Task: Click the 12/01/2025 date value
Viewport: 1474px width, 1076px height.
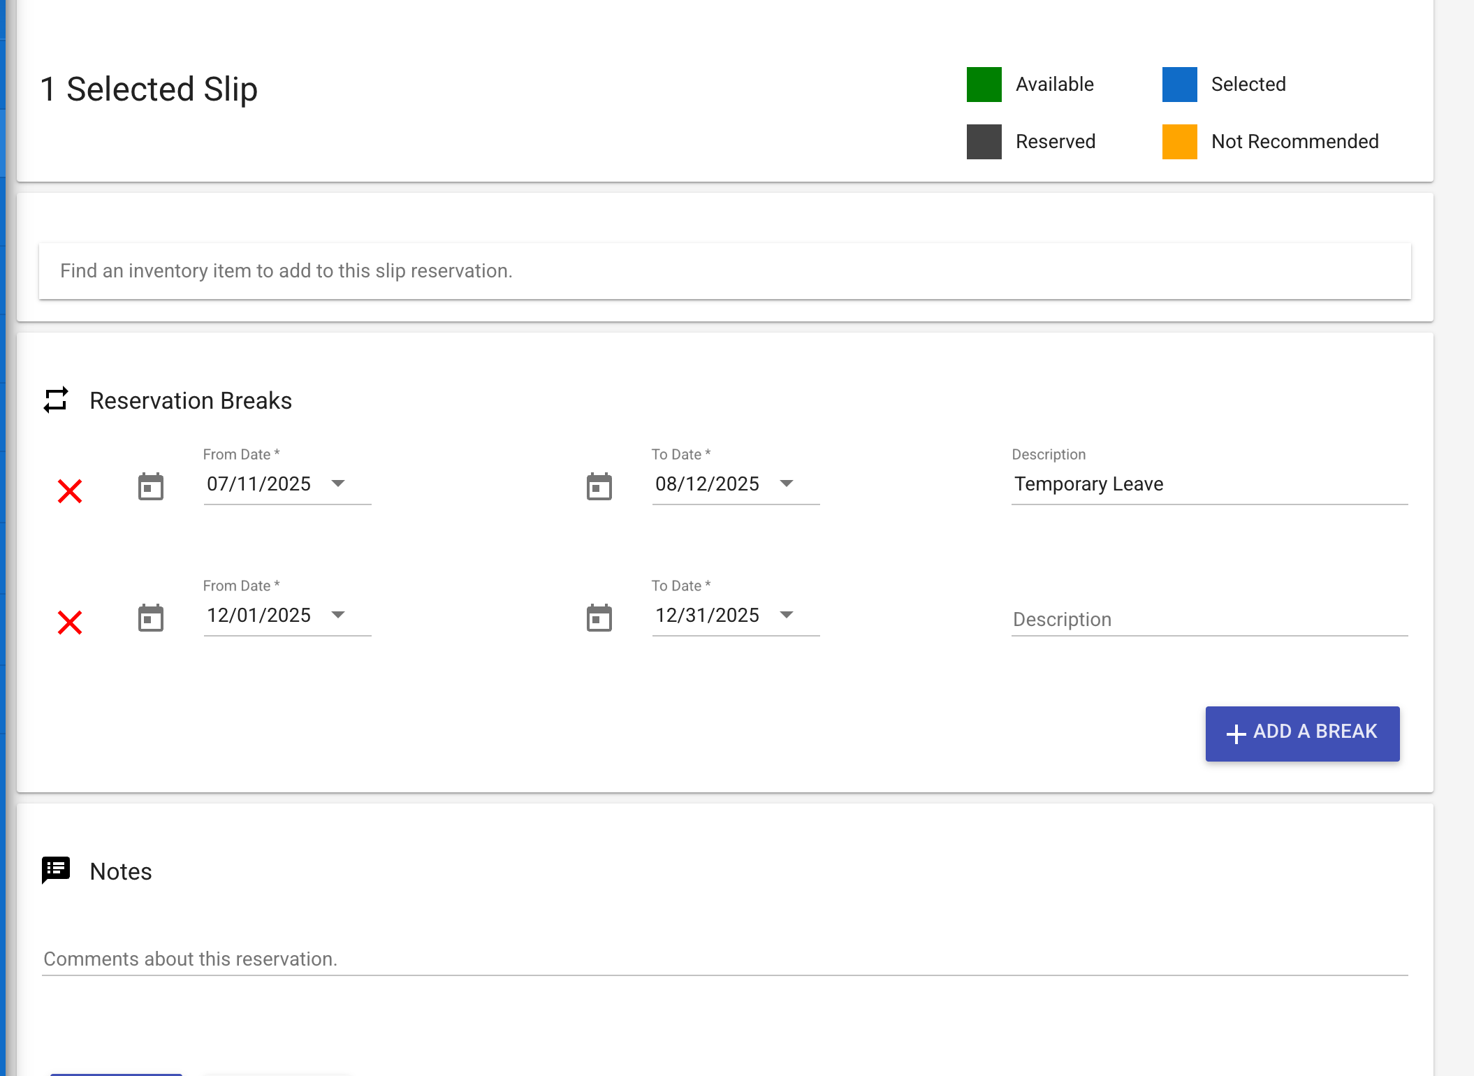Action: pyautogui.click(x=258, y=615)
